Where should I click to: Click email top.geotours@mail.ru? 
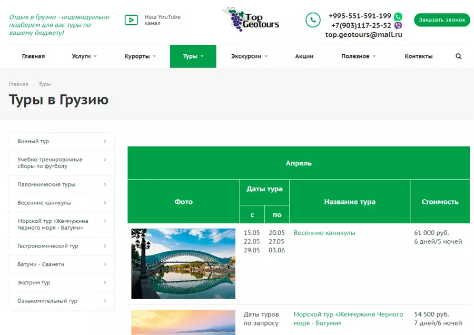click(x=363, y=35)
